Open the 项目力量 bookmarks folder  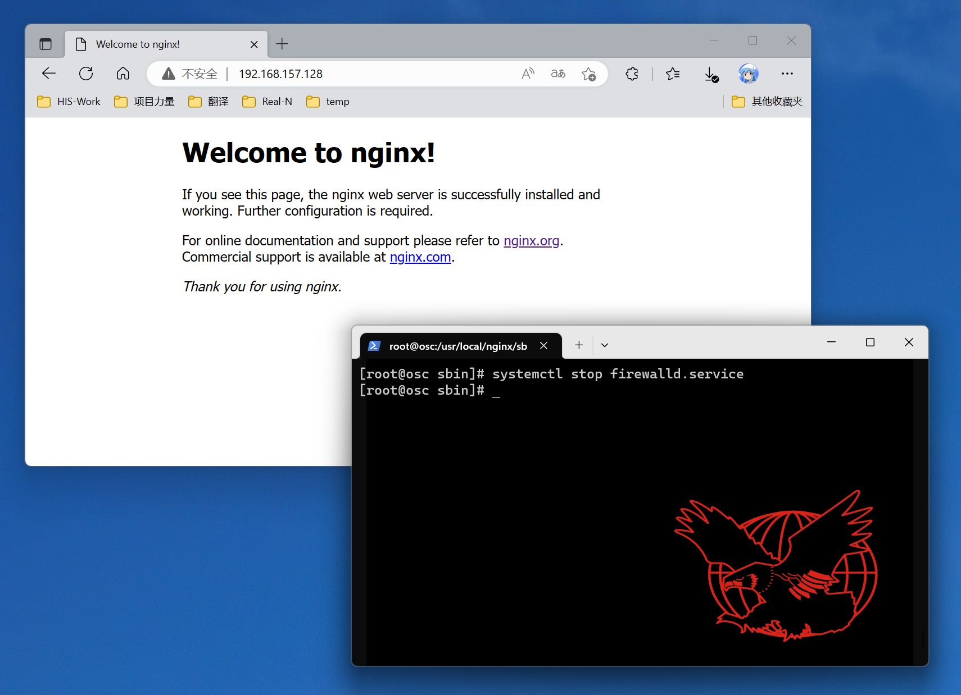click(x=144, y=102)
